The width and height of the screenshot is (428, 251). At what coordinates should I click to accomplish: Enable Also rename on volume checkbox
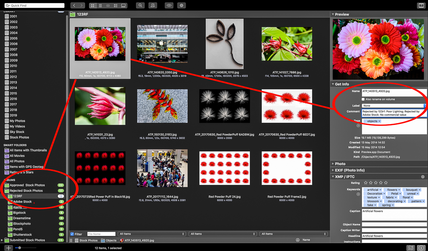coord(363,99)
